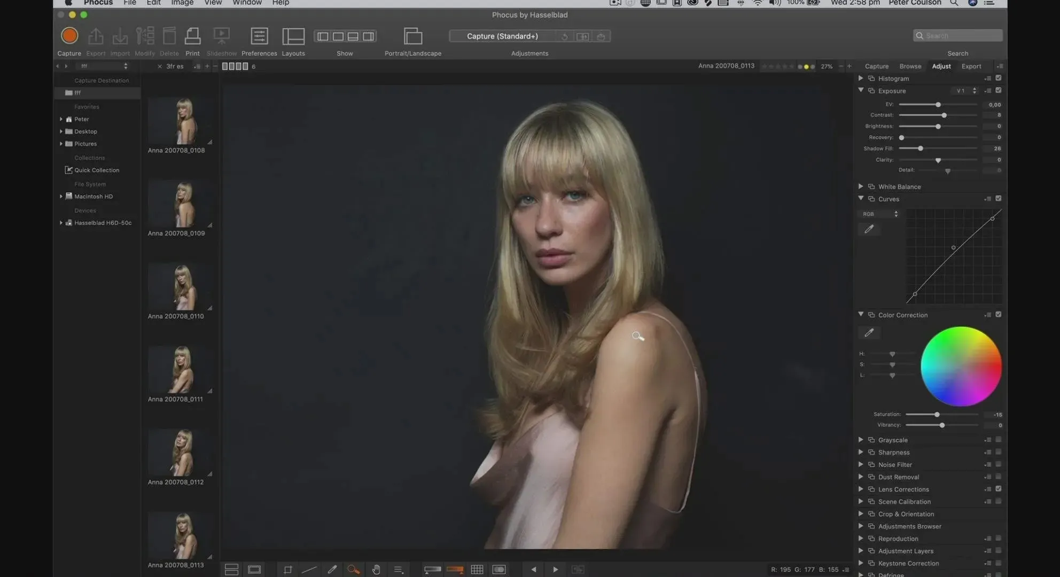
Task: Click the Saturation slider handle
Action: (937, 415)
